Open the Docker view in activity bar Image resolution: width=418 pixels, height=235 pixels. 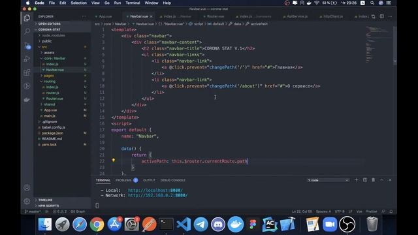click(x=27, y=100)
